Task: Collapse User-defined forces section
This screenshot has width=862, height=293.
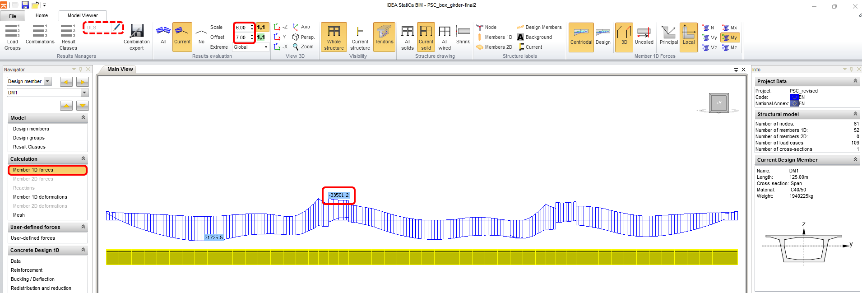Action: (83, 227)
